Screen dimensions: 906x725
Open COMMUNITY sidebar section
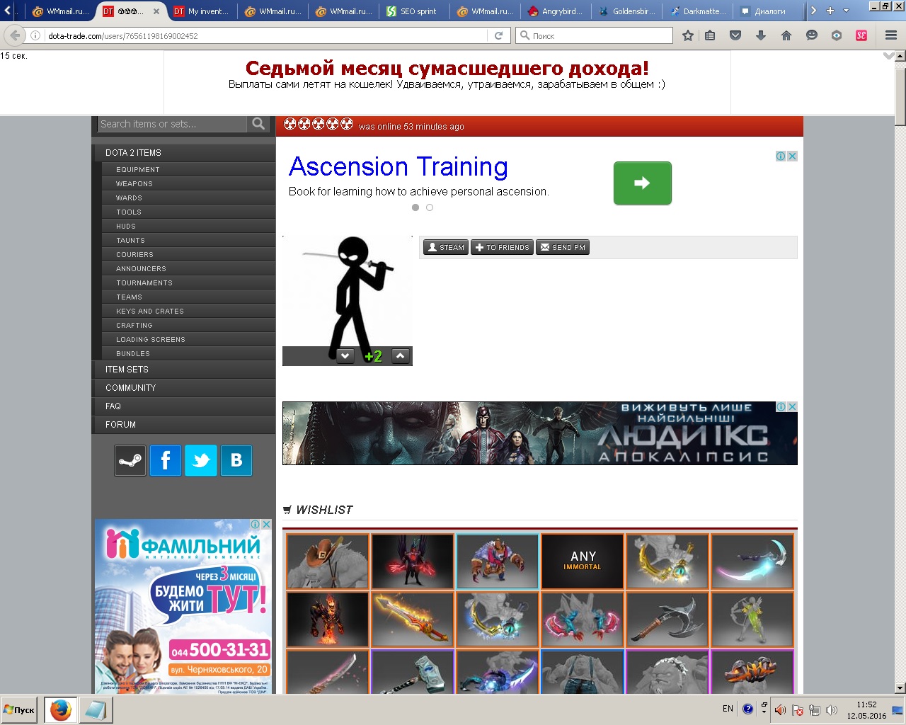[184, 388]
